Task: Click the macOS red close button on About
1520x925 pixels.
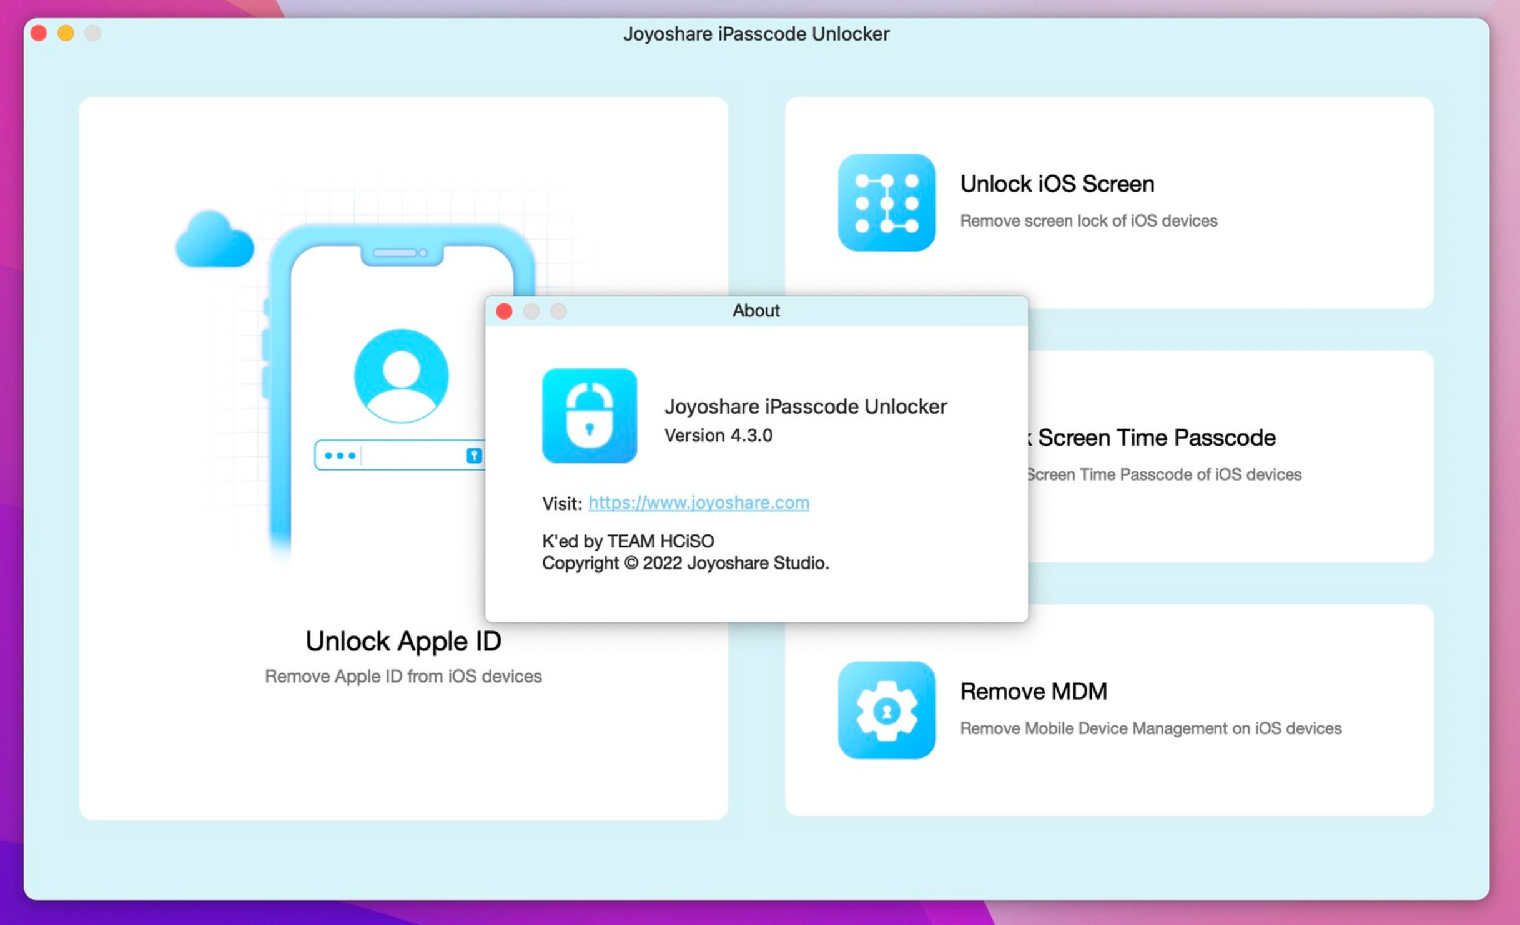Action: click(x=505, y=311)
